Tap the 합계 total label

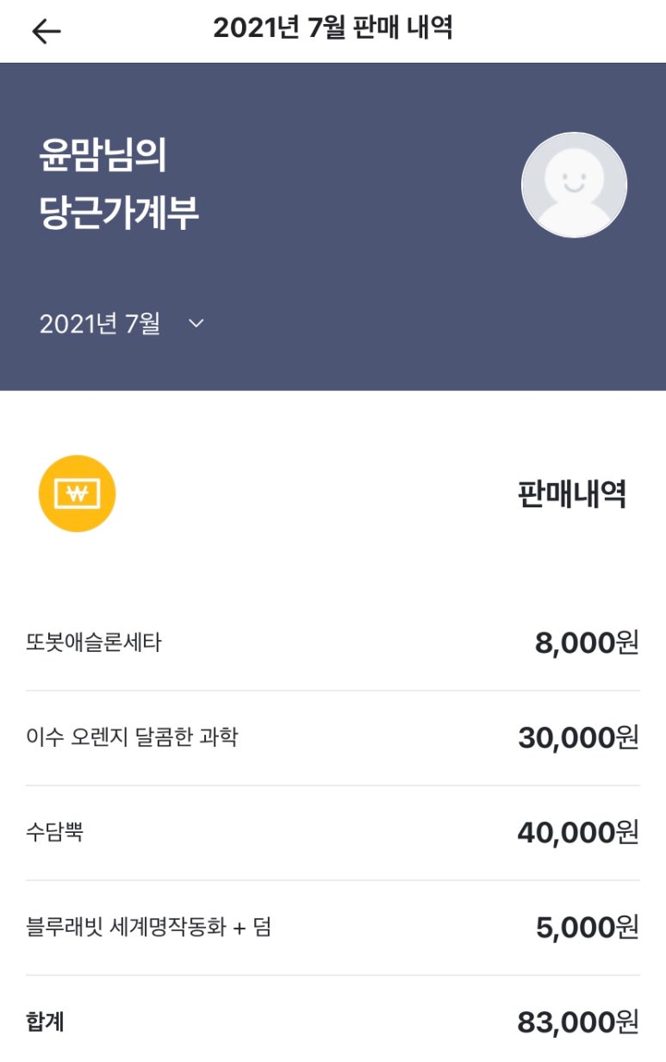tap(46, 1022)
